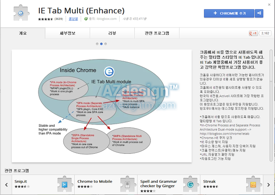Image resolution: width=275 pixels, height=195 pixels.
Task: Click the Google +1 button
Action: pyautogui.click(x=253, y=33)
